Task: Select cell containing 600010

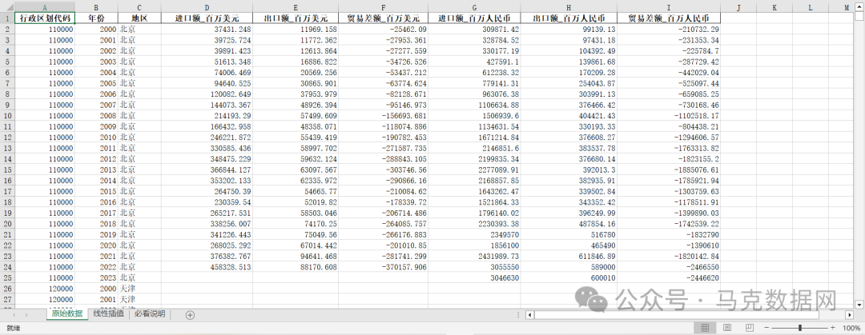Action: coord(569,277)
